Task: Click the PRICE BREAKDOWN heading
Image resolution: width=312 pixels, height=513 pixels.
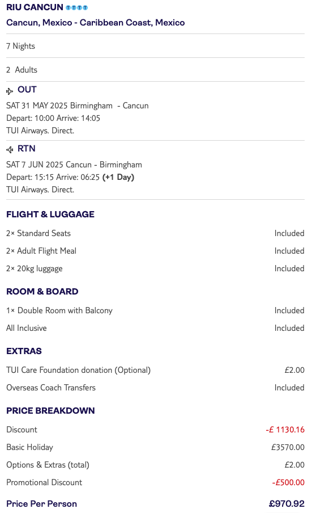Action: [x=50, y=411]
